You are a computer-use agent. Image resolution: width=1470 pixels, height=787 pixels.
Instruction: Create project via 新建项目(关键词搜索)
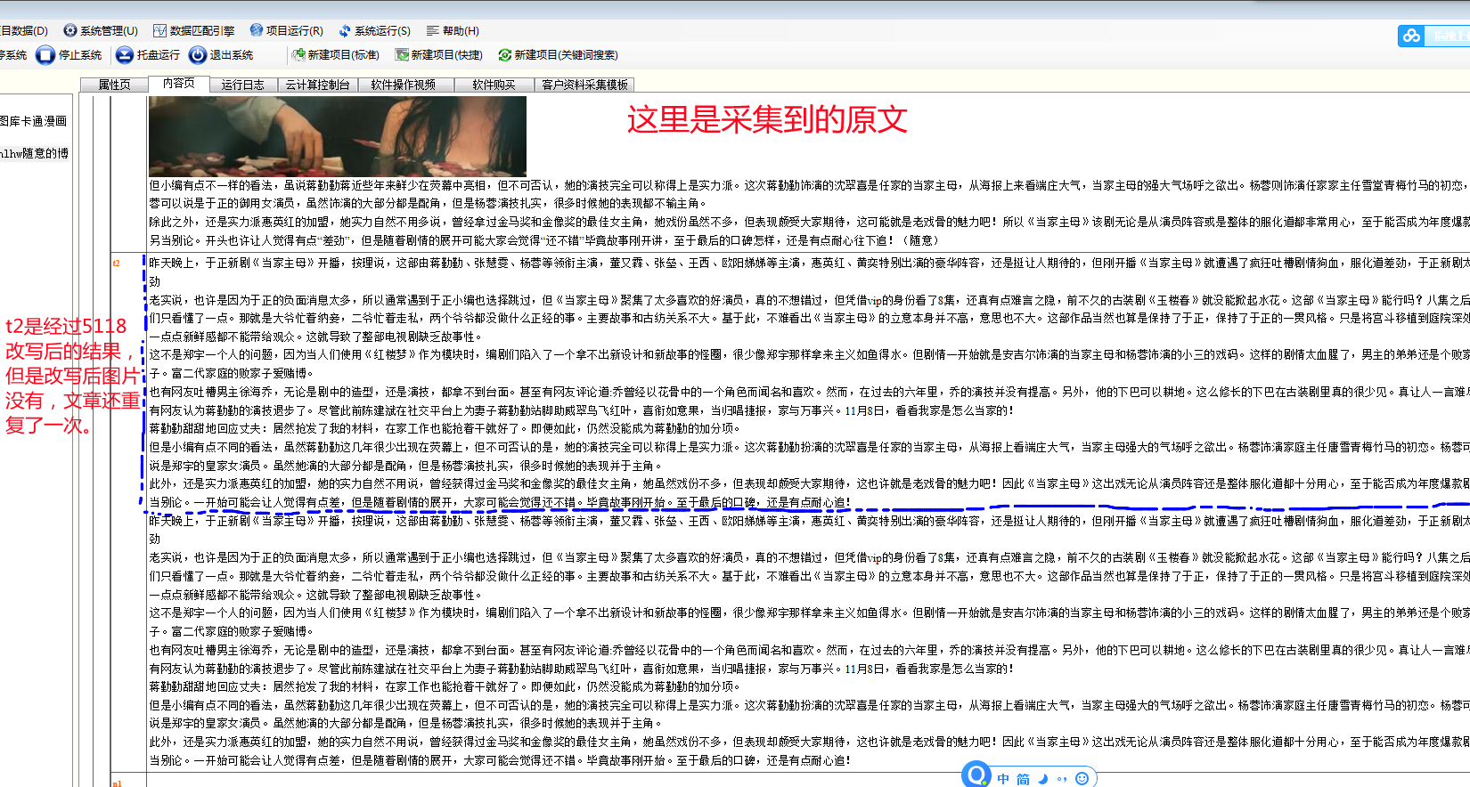(x=558, y=55)
